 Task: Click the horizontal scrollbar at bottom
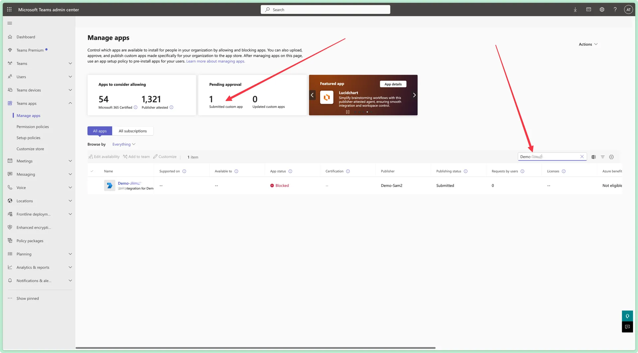pyautogui.click(x=256, y=348)
